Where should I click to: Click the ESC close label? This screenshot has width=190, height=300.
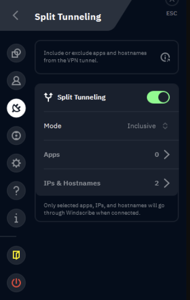point(172,14)
